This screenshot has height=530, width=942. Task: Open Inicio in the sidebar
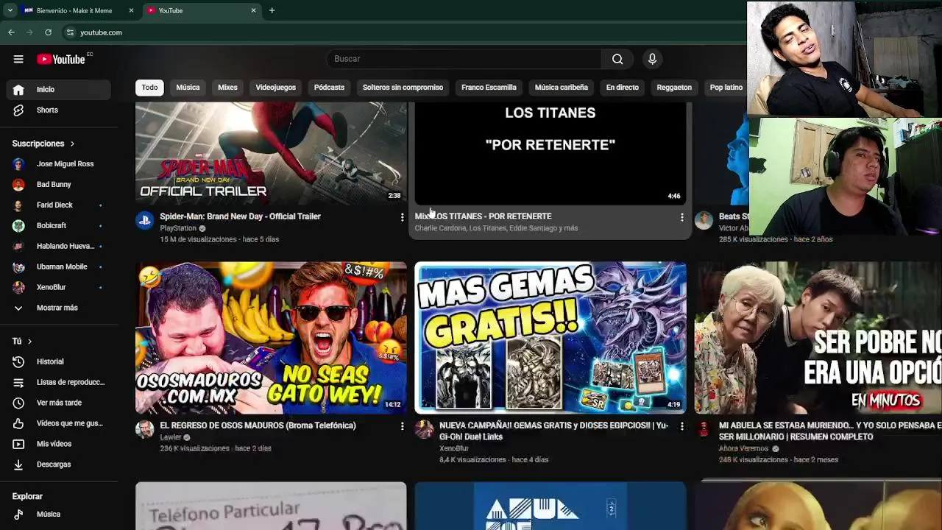(x=59, y=89)
